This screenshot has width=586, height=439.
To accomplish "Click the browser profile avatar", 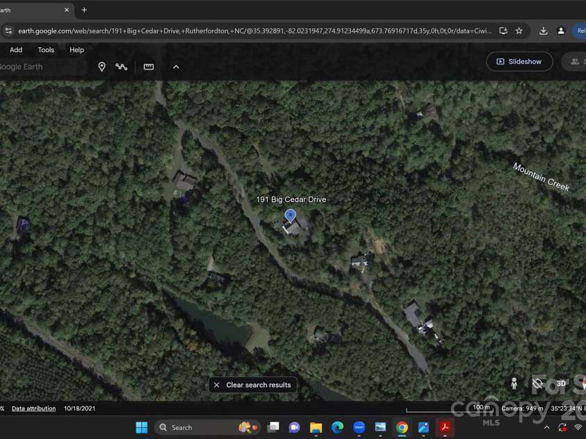I will [x=561, y=31].
